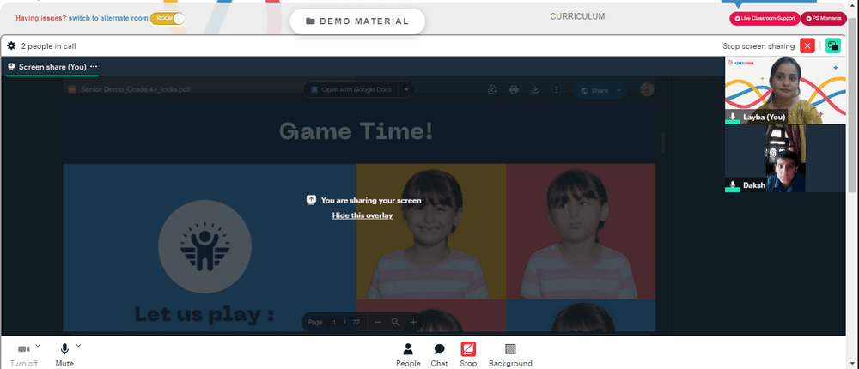
Task: Expand microphone options chevron
Action: 78,346
